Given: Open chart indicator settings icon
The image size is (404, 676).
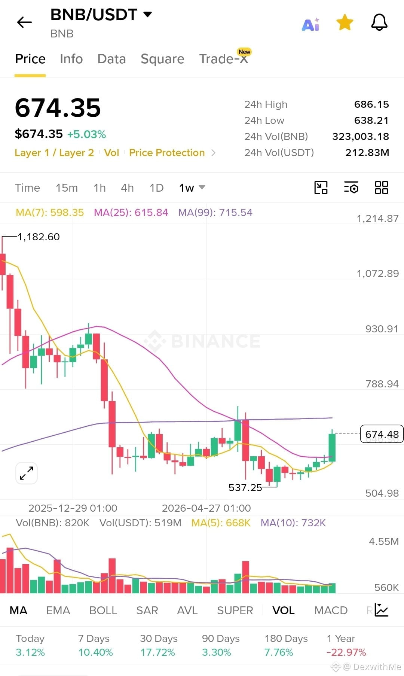Looking at the screenshot, I should tap(351, 188).
